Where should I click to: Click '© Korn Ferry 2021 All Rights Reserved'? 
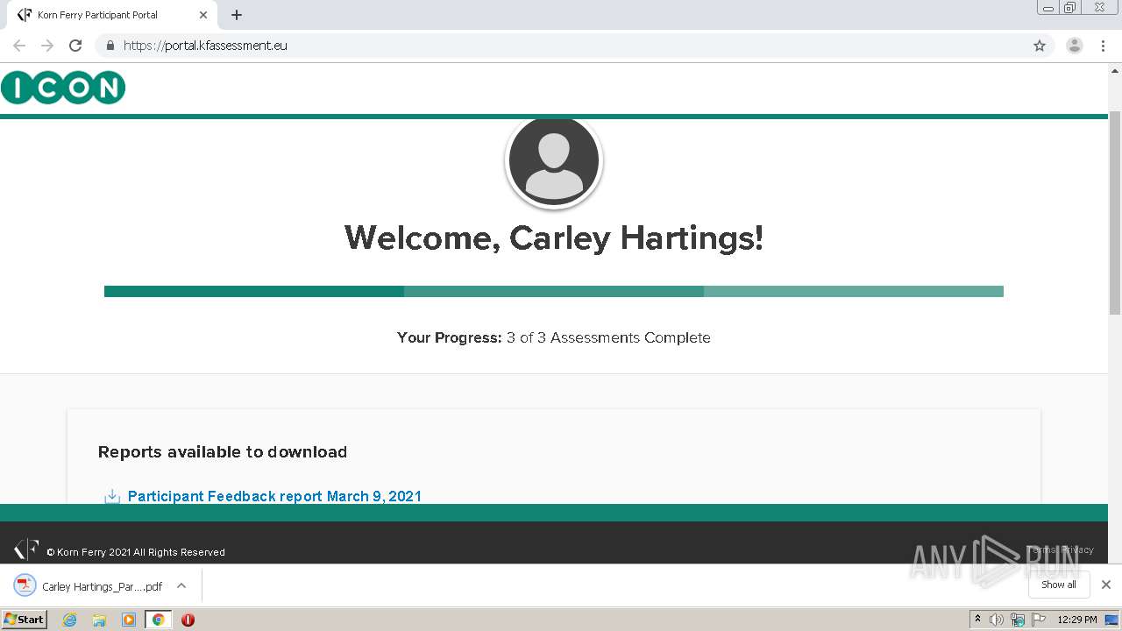[136, 552]
